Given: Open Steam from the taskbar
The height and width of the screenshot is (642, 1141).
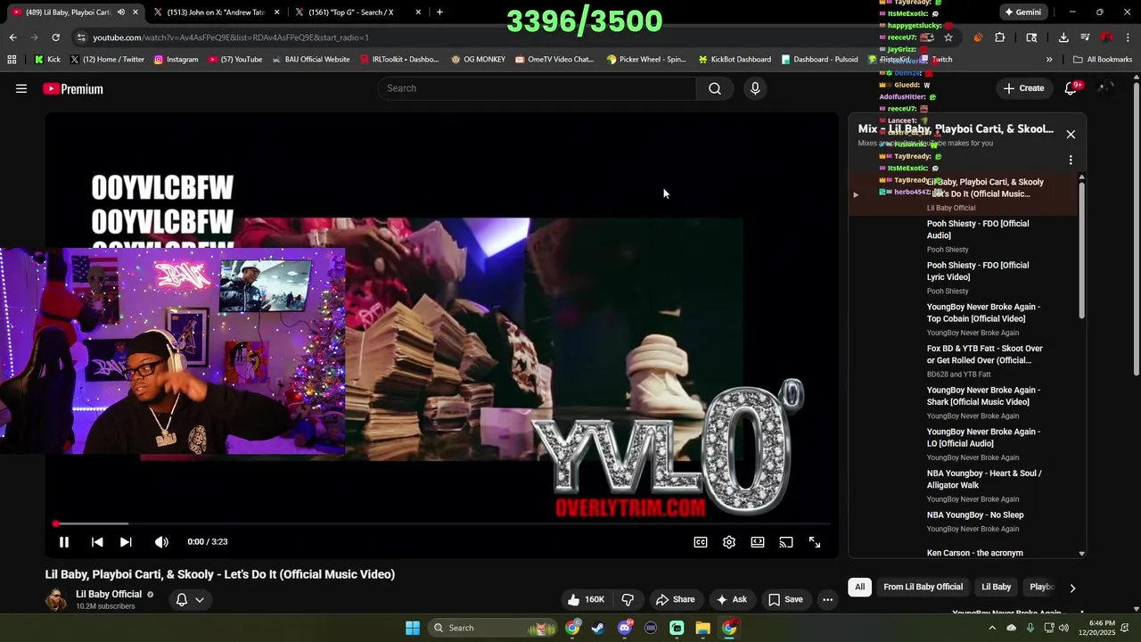Looking at the screenshot, I should pyautogui.click(x=598, y=628).
